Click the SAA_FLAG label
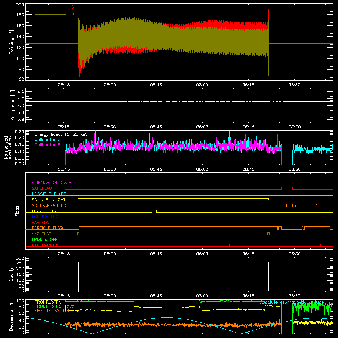Image resolution: width=338 pixels, height=338 pixels. [41, 222]
